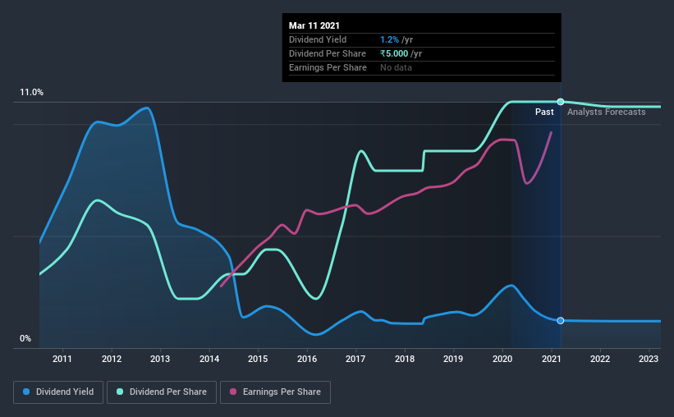Click the ₹5.000 Dividend Per Share value
This screenshot has height=417, width=674.
(394, 53)
